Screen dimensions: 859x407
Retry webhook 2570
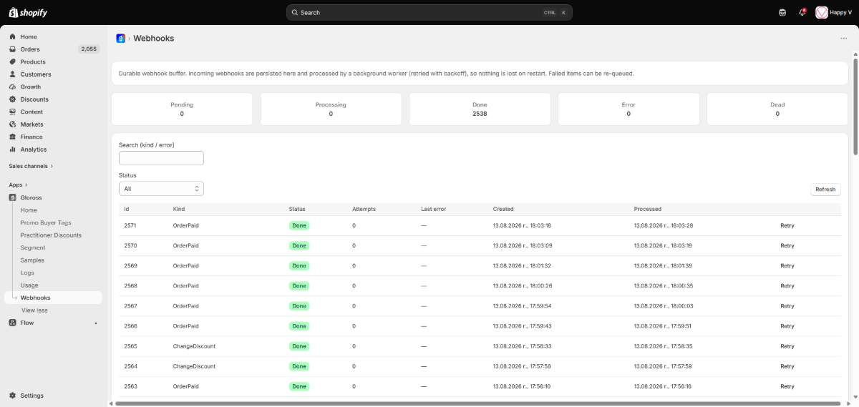[x=787, y=245]
